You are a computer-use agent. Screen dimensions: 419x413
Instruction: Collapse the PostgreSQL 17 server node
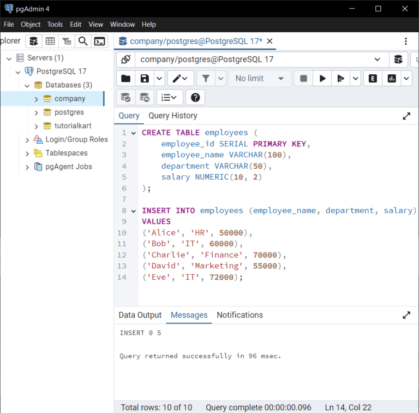pyautogui.click(x=18, y=72)
